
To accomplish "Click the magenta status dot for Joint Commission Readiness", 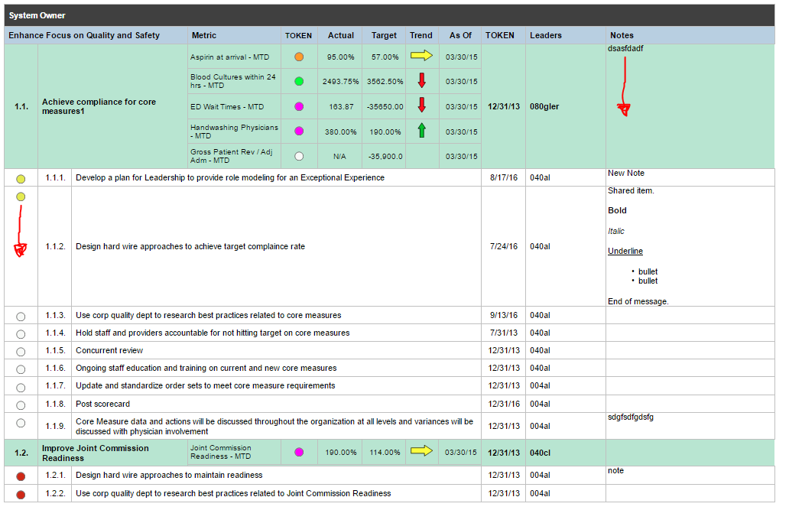I will (299, 452).
